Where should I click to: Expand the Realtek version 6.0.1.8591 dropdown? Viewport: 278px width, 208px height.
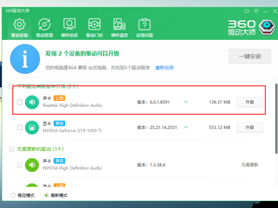coord(186,102)
